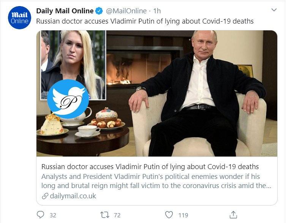The width and height of the screenshot is (286, 223).
Task: Click the 1h tweet timestamp
Action: pyautogui.click(x=157, y=11)
